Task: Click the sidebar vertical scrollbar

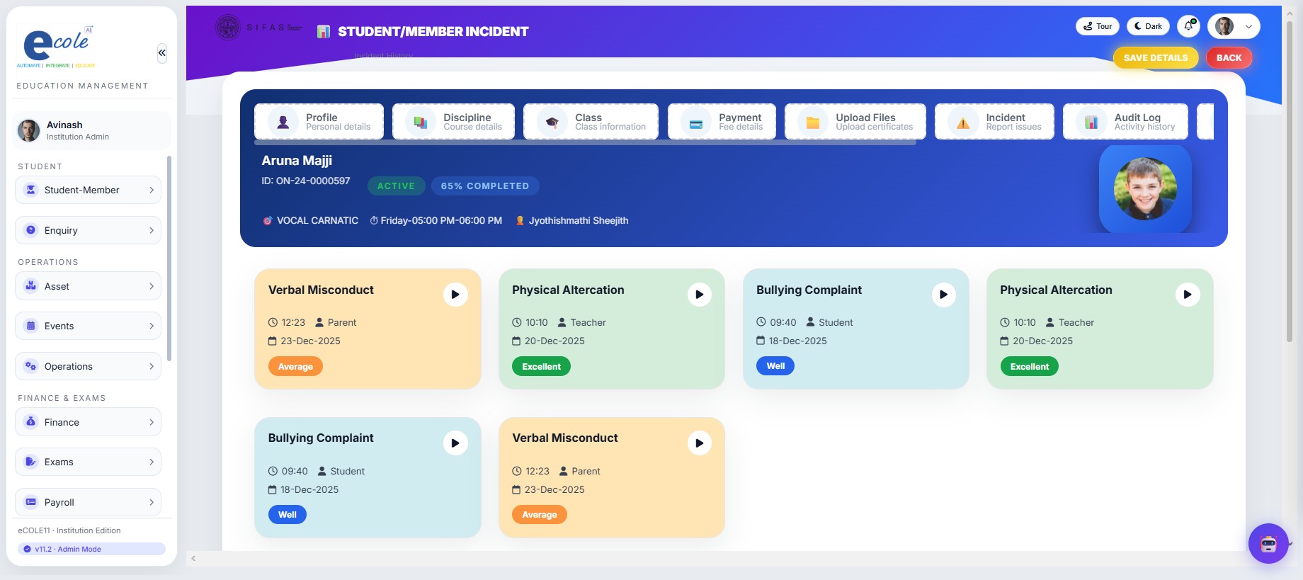Action: (169, 258)
